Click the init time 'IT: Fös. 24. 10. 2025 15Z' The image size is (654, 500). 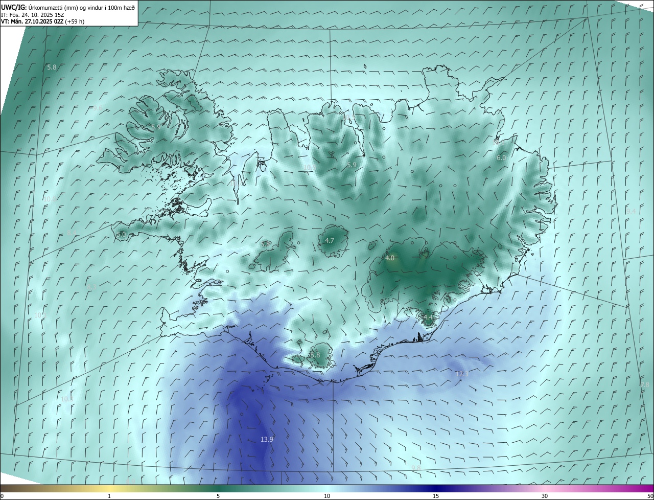point(33,15)
